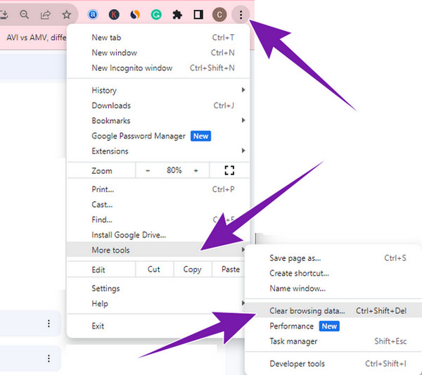Viewport: 422px width, 375px height.
Task: Select Create shortcut... in submenu
Action: pos(333,273)
